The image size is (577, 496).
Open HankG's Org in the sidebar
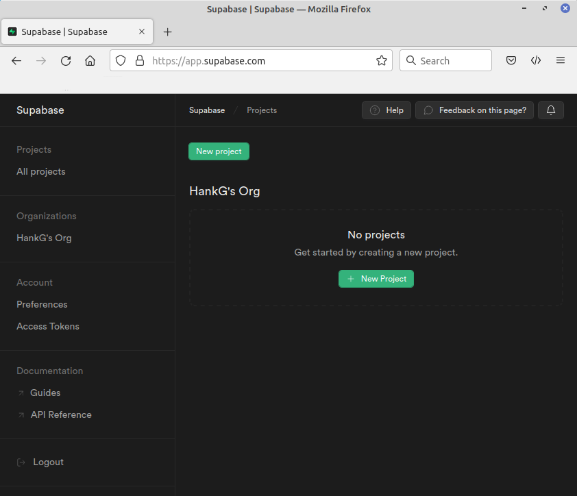coord(44,238)
